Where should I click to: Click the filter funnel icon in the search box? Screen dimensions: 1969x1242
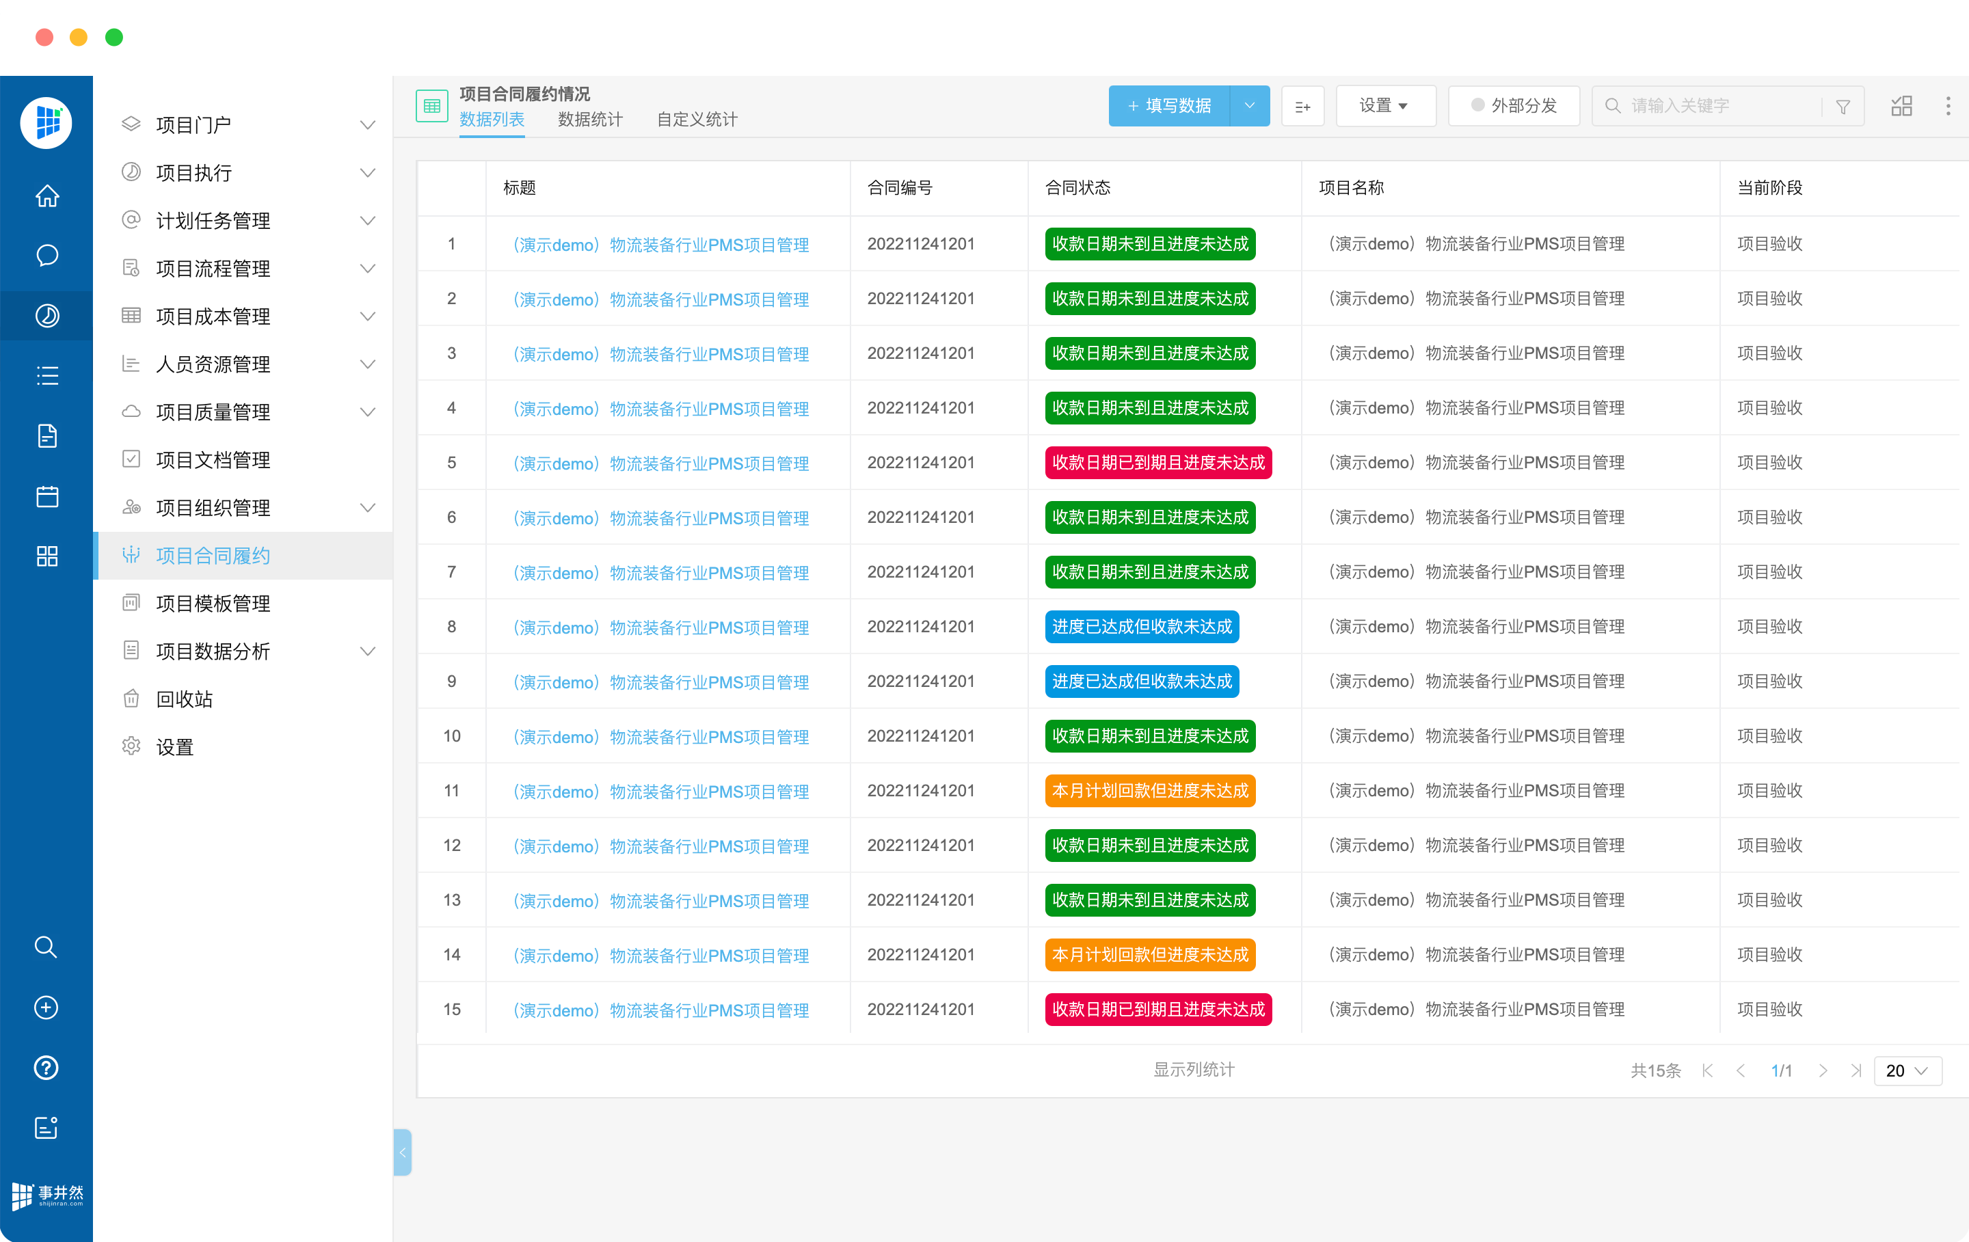tap(1843, 107)
